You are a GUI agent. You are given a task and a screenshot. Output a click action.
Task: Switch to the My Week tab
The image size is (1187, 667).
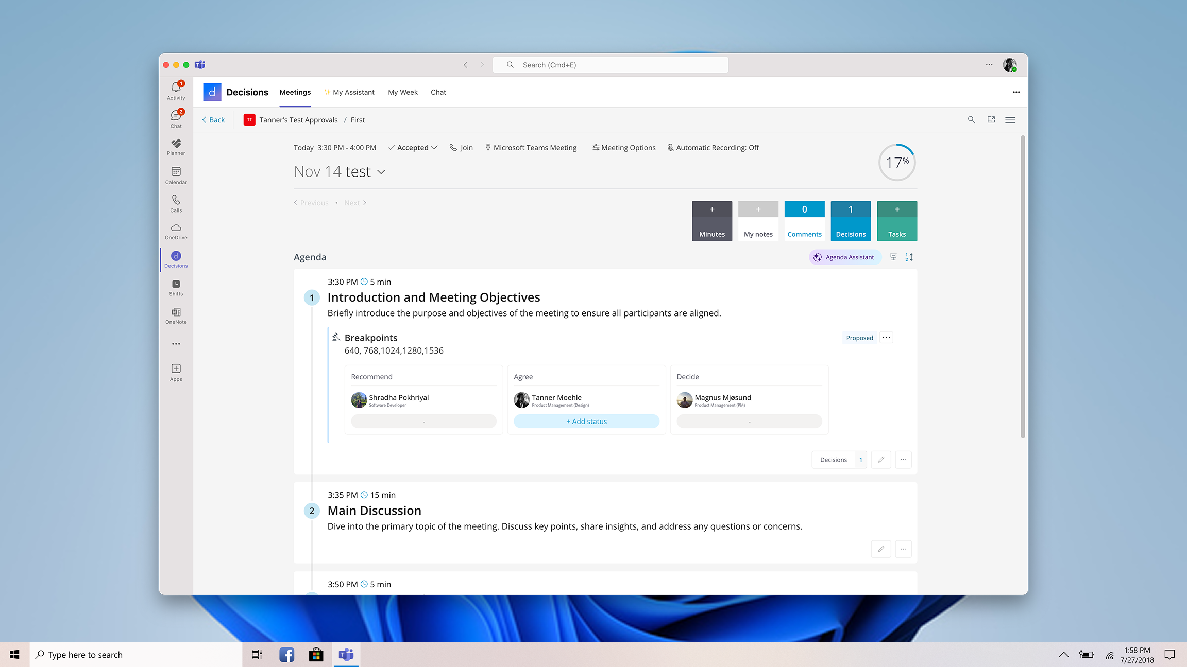pyautogui.click(x=402, y=92)
